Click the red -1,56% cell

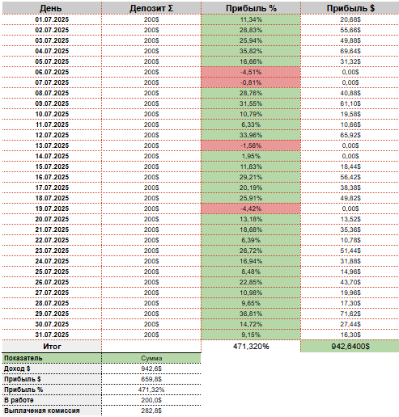click(x=251, y=145)
